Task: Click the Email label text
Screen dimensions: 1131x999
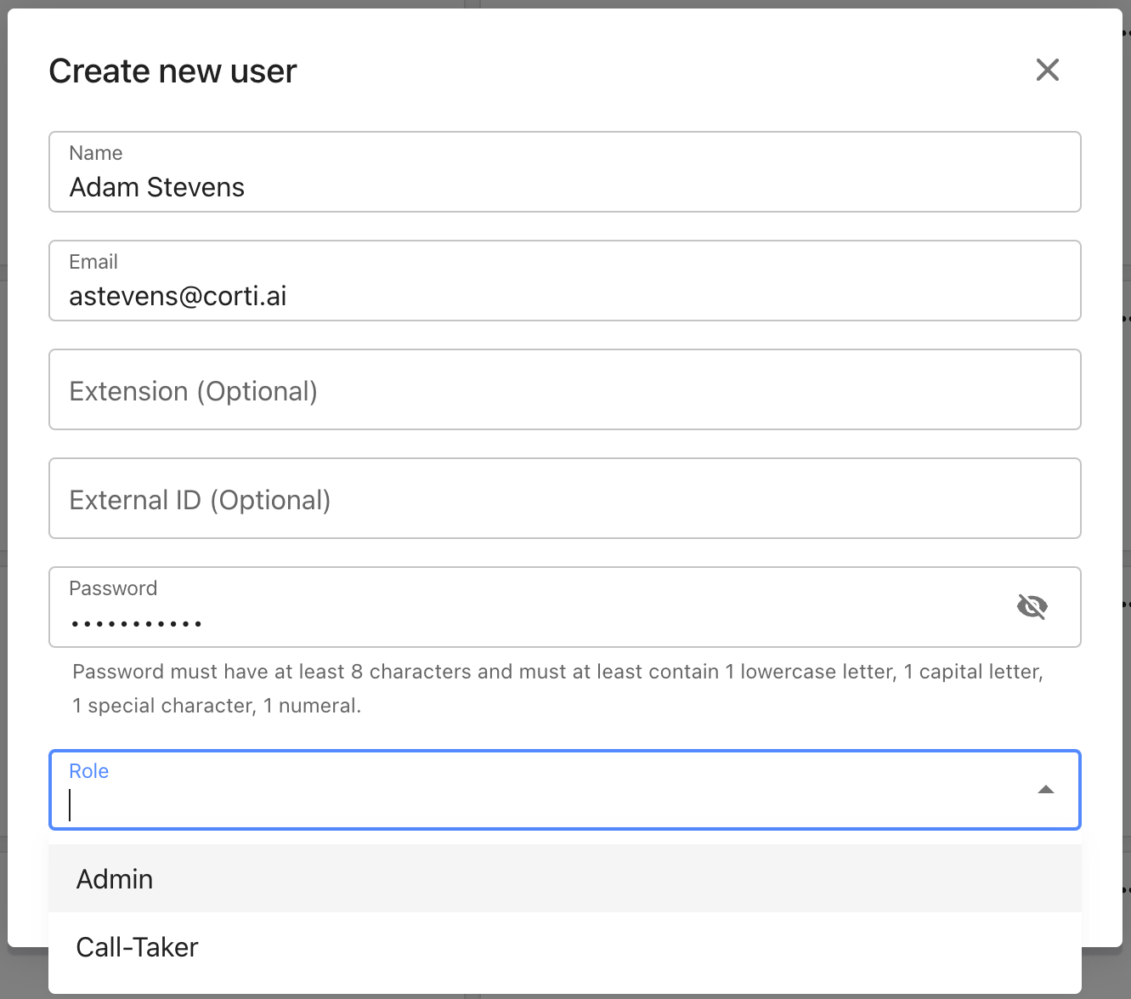Action: pos(93,262)
